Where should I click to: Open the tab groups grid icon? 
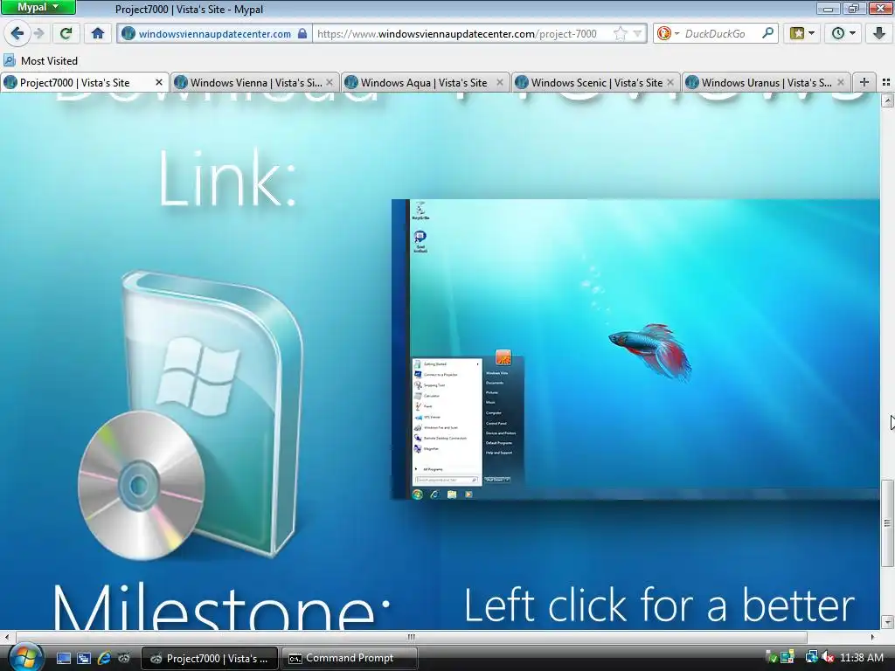coord(886,83)
